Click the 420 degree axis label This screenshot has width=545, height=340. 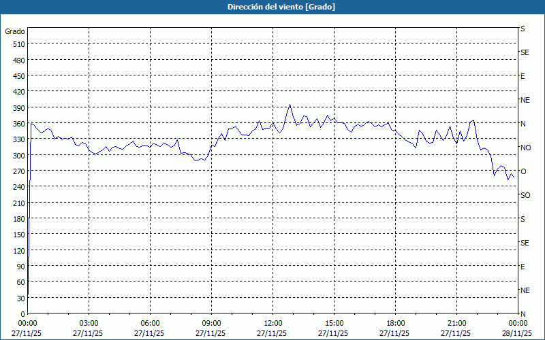(18, 92)
